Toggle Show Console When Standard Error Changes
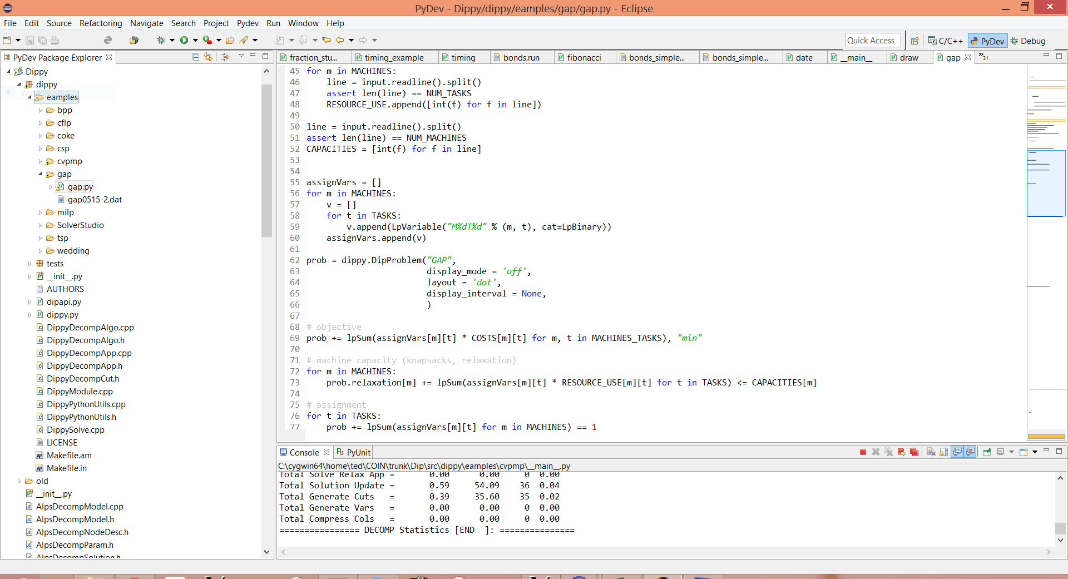The image size is (1068, 579). pos(970,452)
